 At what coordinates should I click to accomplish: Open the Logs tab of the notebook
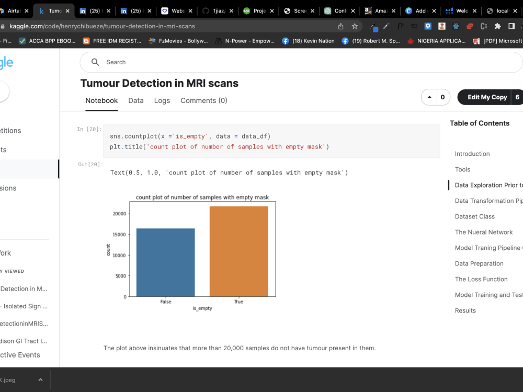pyautogui.click(x=162, y=101)
